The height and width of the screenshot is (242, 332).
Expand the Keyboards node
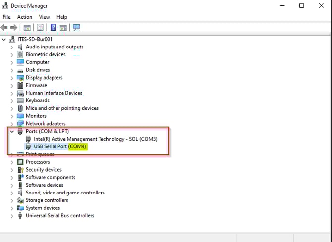tap(12, 101)
